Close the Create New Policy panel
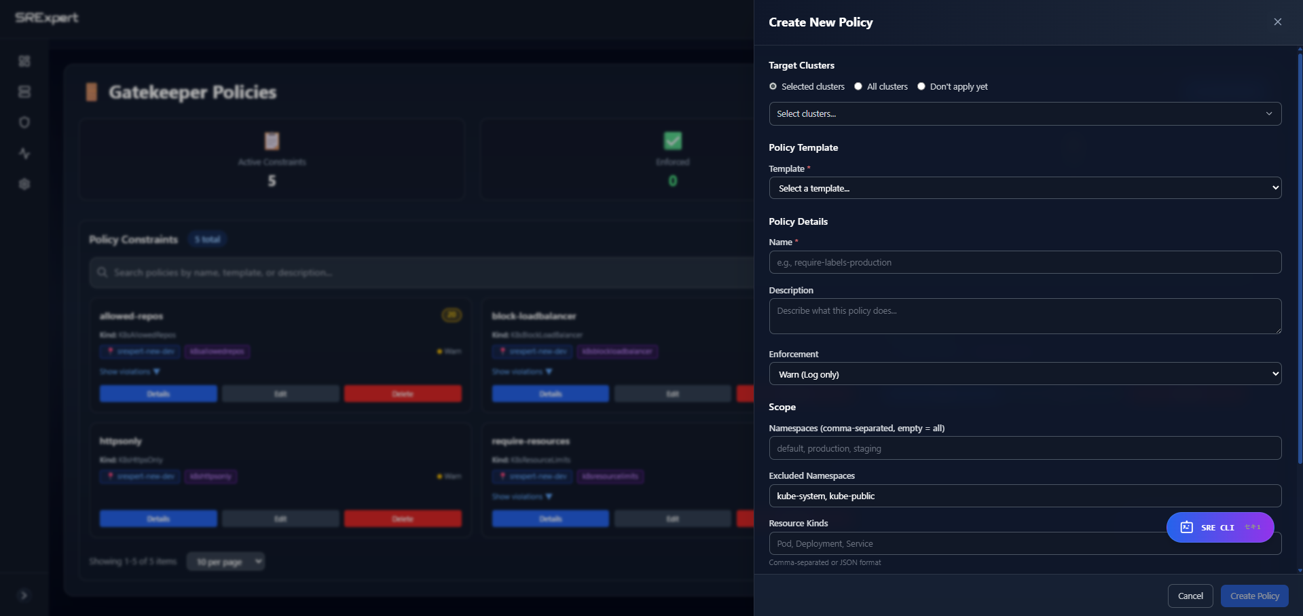 pos(1277,22)
